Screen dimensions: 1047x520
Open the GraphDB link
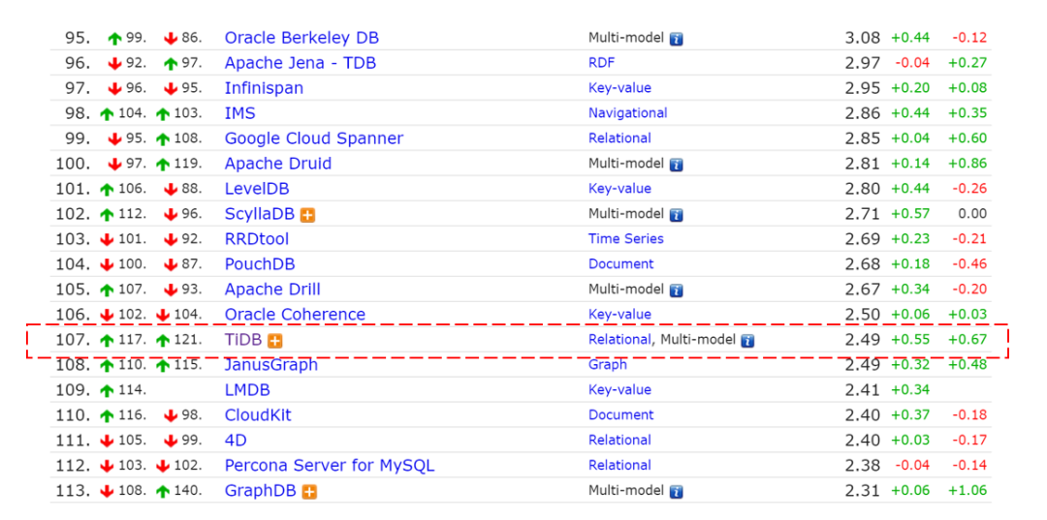tap(261, 491)
